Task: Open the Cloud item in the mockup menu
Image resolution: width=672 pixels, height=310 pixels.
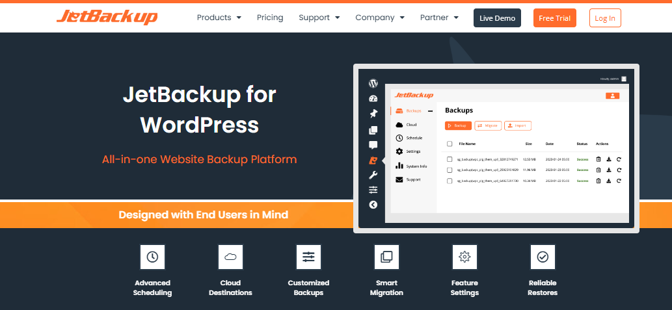Action: click(406, 125)
